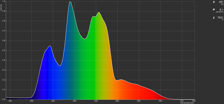Screen dimensions: 224x104
Task: Click the 1.0 intensity tick label
Action: [x=4, y=1]
